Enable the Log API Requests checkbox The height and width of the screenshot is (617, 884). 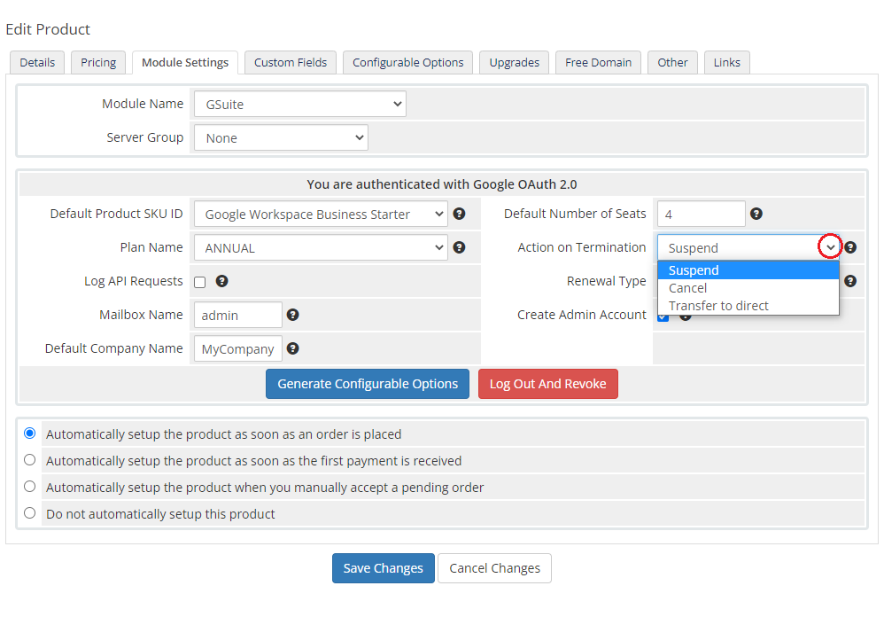(200, 282)
